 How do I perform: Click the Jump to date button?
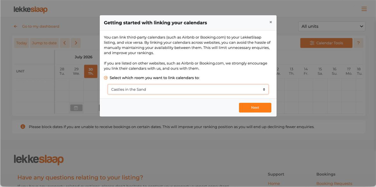coord(44,43)
